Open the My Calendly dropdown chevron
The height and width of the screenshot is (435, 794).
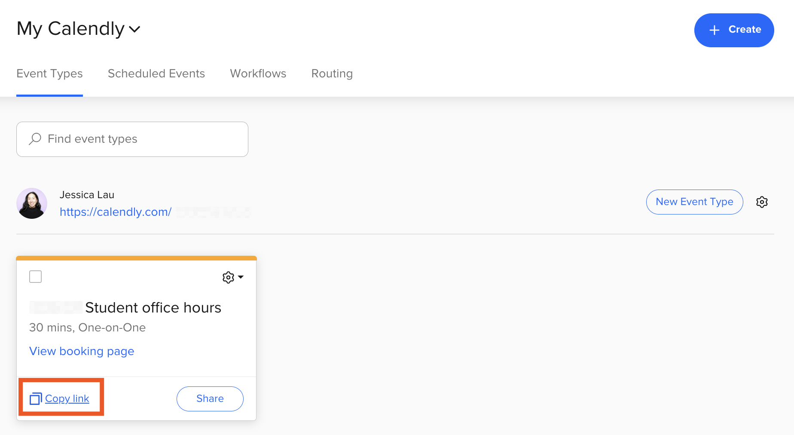[x=134, y=29]
